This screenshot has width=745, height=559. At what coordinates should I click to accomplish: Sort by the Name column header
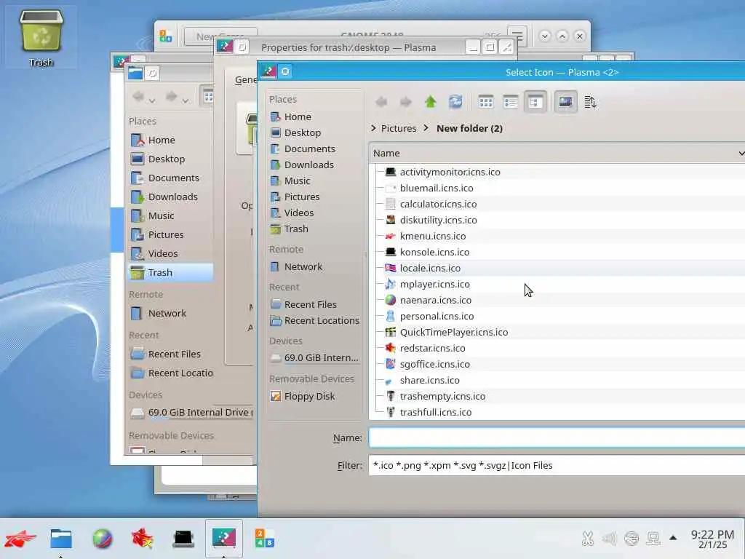[x=557, y=153]
